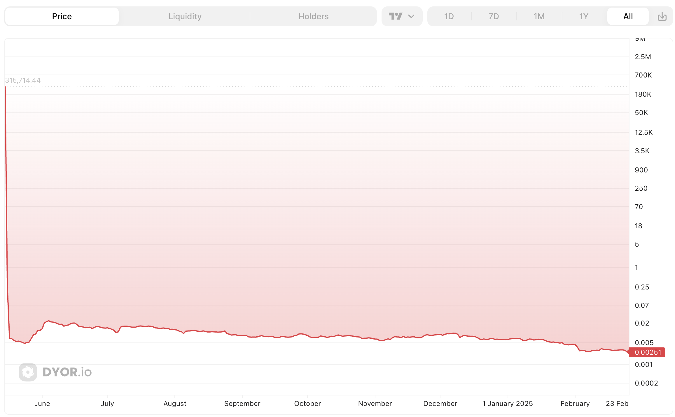Click the 23 Feb axis label
The height and width of the screenshot is (417, 675).
(617, 404)
